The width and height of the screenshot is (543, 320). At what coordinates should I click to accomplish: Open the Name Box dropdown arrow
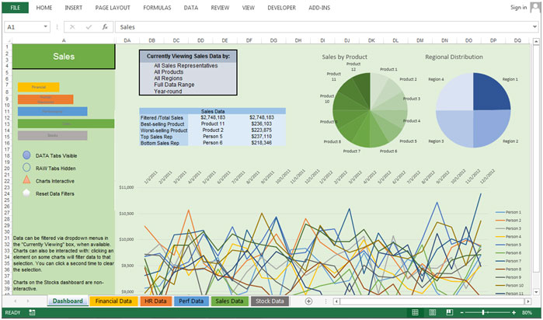pos(45,26)
